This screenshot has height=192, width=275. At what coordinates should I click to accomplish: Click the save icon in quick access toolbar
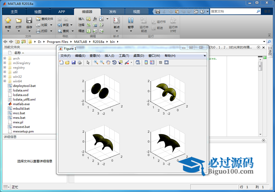158,12
